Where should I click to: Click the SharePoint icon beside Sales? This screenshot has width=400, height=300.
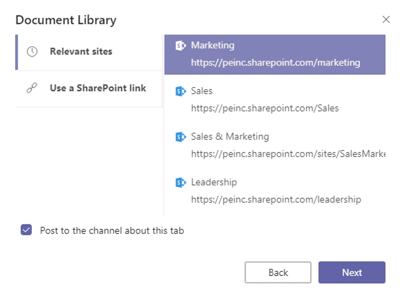[181, 91]
